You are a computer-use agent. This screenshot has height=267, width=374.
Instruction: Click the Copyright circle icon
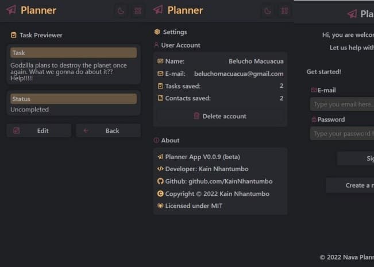(x=160, y=194)
